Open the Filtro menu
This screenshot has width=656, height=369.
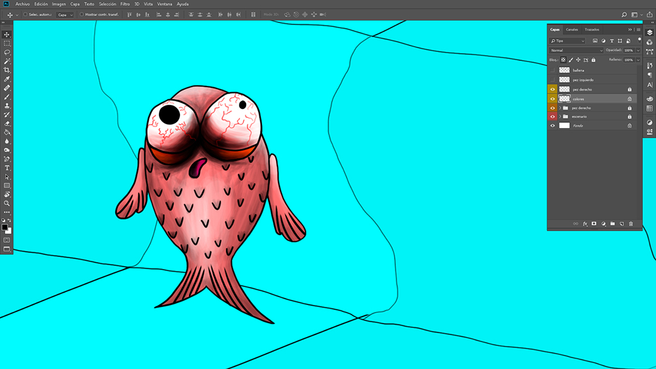coord(125,4)
